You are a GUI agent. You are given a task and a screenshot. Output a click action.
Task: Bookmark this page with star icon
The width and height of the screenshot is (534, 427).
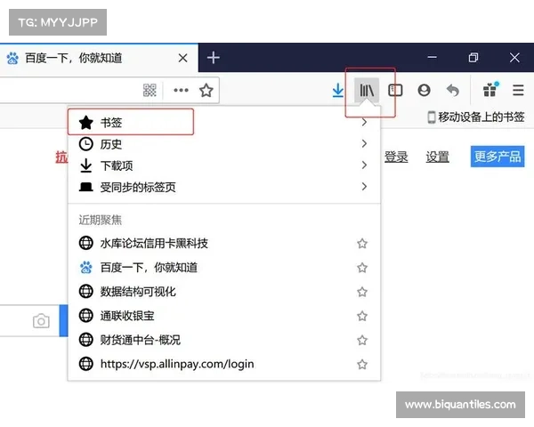206,90
